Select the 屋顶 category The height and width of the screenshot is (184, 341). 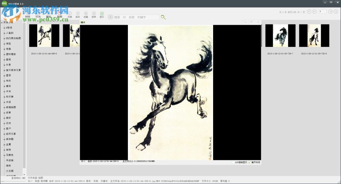pos(8,75)
